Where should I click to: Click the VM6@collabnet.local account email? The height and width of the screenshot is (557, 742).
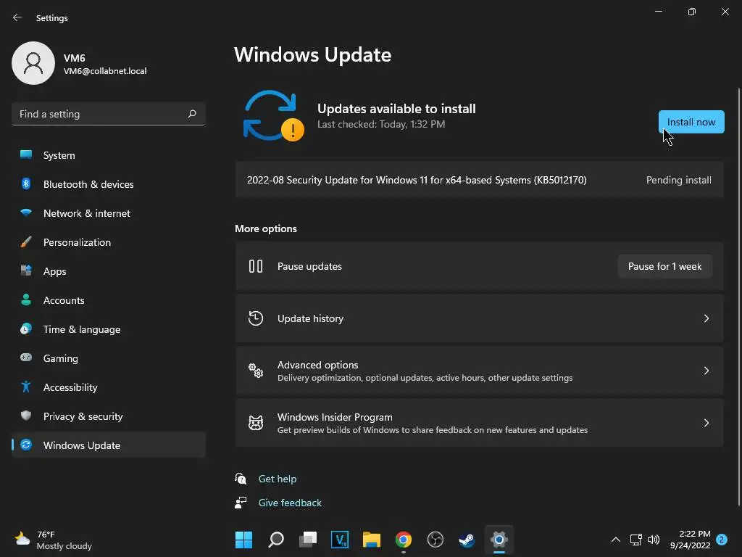click(x=105, y=71)
